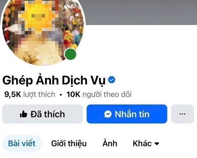Click the gray cover photo area
Image resolution: width=197 pixels, height=158 pixels.
(141, 12)
